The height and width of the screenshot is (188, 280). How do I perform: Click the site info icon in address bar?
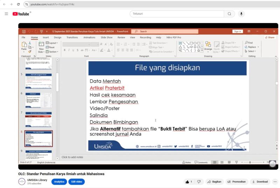26,4
